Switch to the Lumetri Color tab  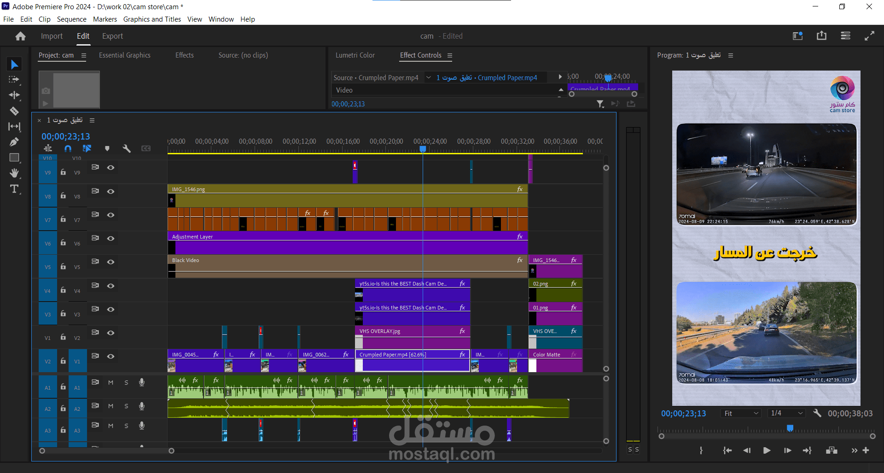355,55
